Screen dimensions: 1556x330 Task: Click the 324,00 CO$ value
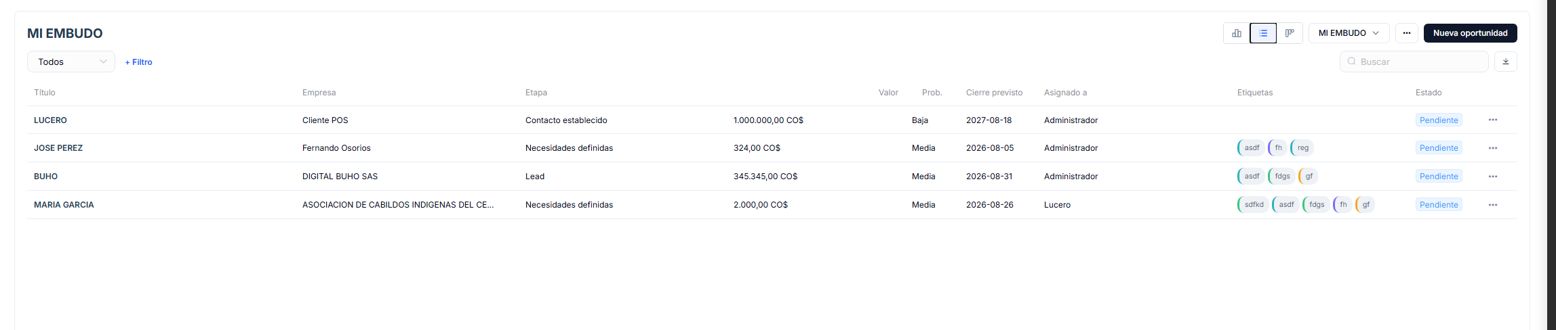click(x=757, y=148)
